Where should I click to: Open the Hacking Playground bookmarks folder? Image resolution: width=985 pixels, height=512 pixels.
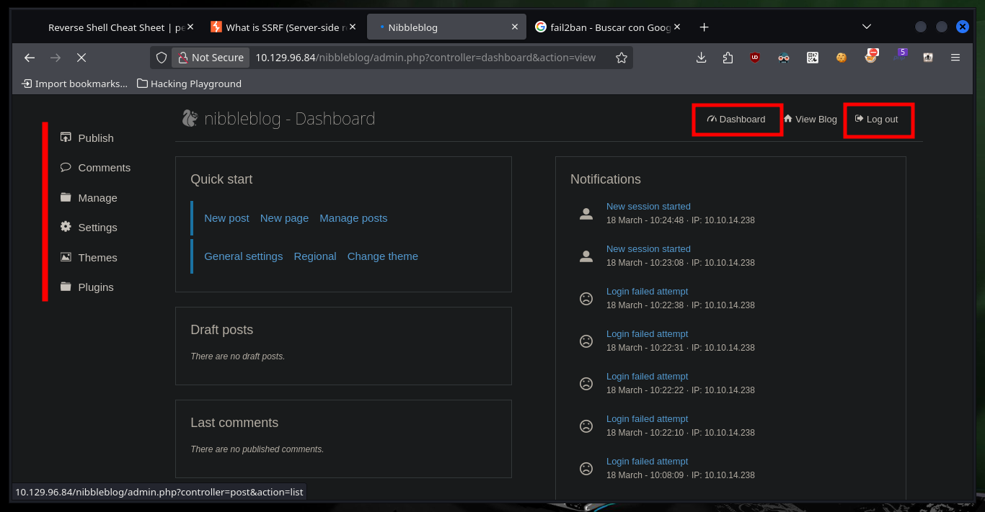[x=189, y=84]
